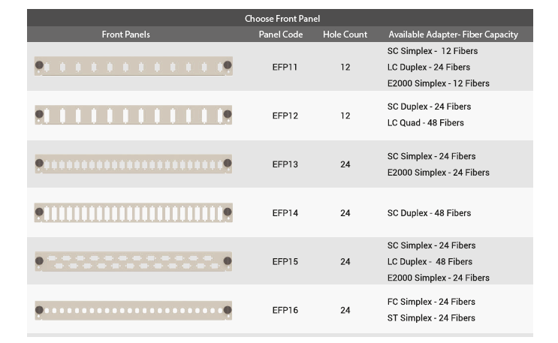Select the EFP14 panel code
558x343 pixels.
click(x=285, y=213)
